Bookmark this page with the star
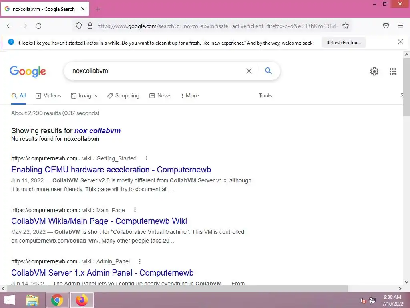Viewport: 410px width, 308px height. tap(346, 26)
